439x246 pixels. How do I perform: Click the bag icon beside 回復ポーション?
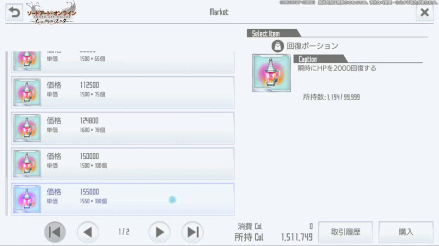[x=278, y=46]
